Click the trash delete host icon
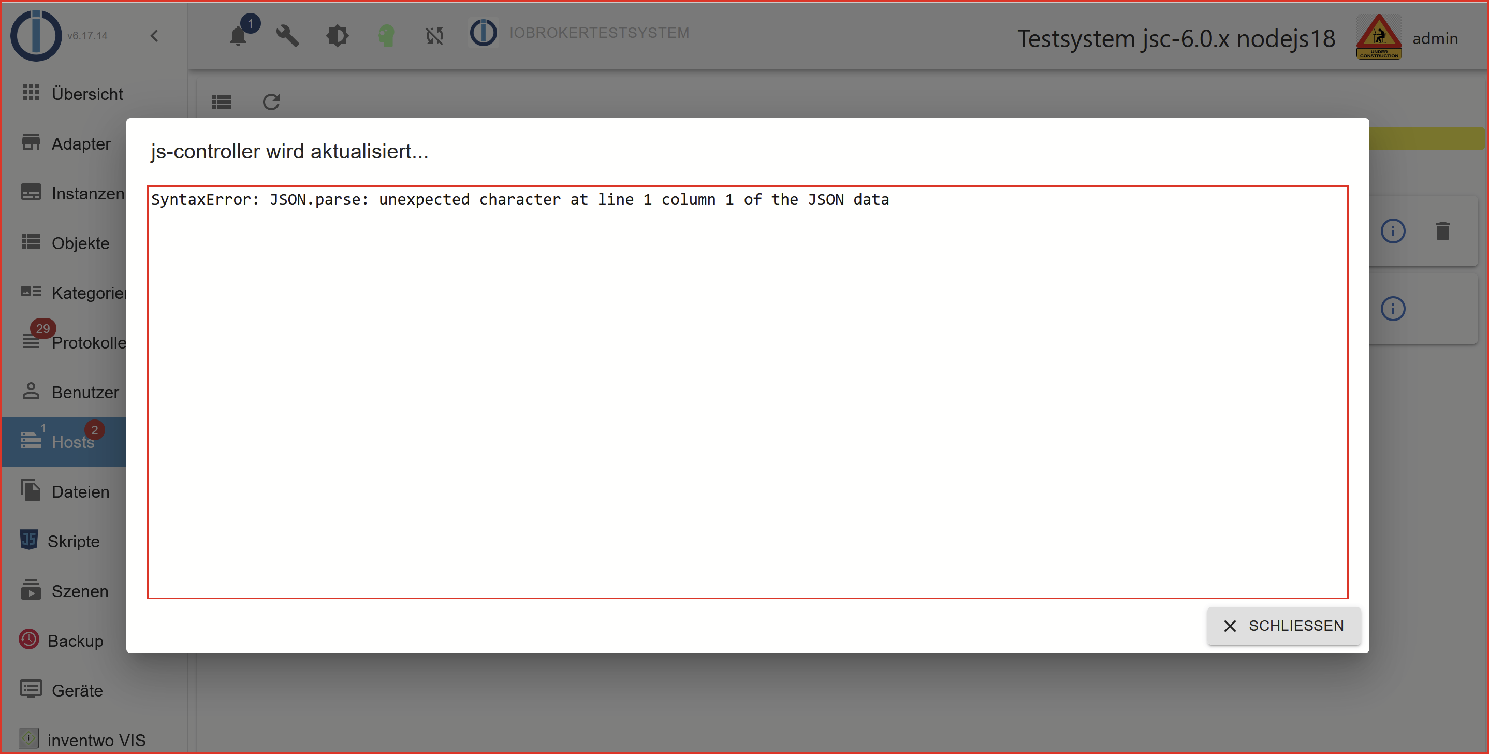The height and width of the screenshot is (754, 1489). click(x=1443, y=231)
